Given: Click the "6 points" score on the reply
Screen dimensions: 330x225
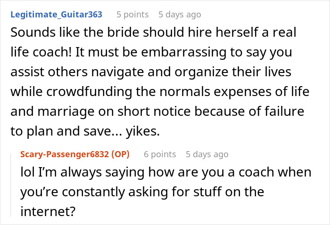Looking at the screenshot, I should [160, 154].
